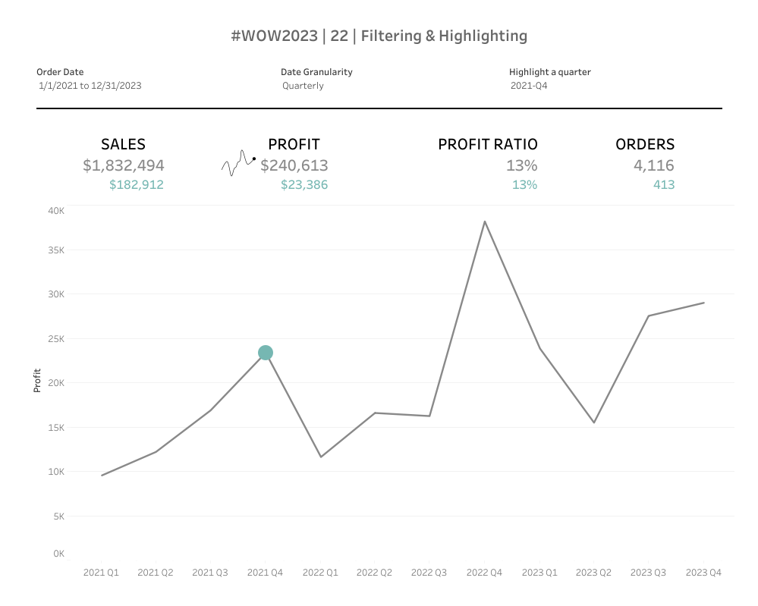
Task: Select the 2021 Q1 x-axis label
Action: pos(101,573)
